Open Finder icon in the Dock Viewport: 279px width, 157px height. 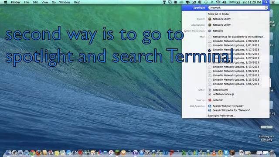coord(8,153)
